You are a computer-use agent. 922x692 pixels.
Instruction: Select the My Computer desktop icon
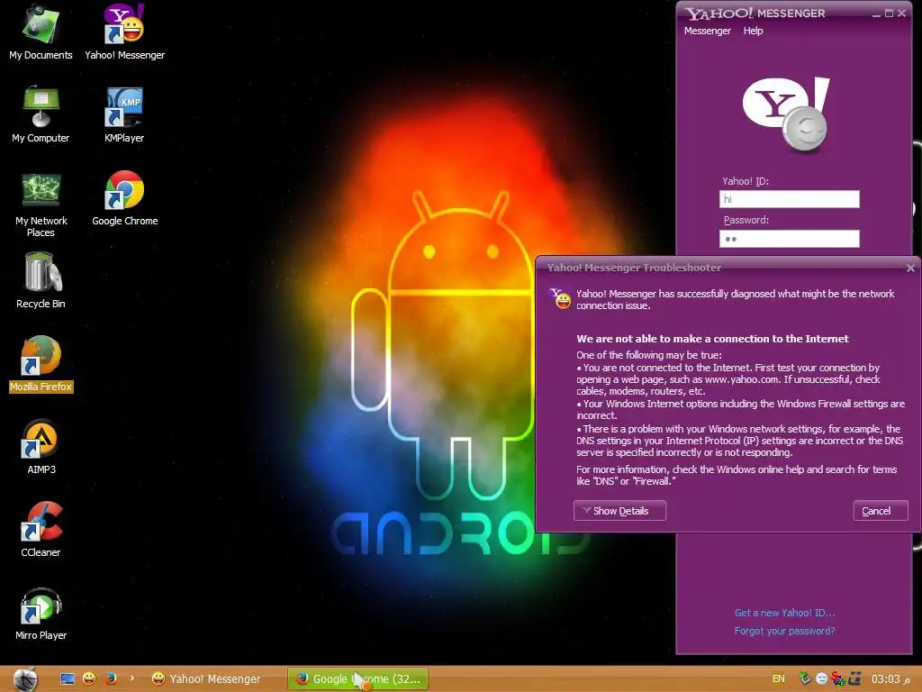click(x=41, y=115)
